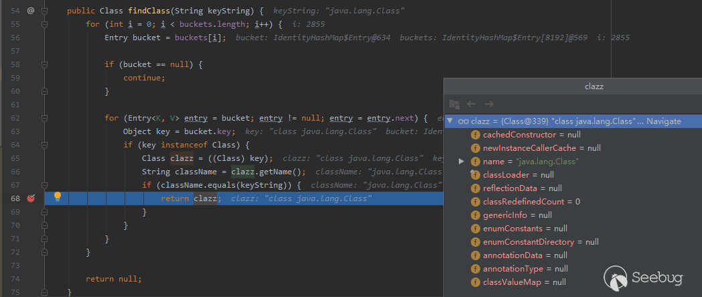This screenshot has width=702, height=297.
Task: Select the newInstanceCallerCache = null row
Action: click(573, 147)
